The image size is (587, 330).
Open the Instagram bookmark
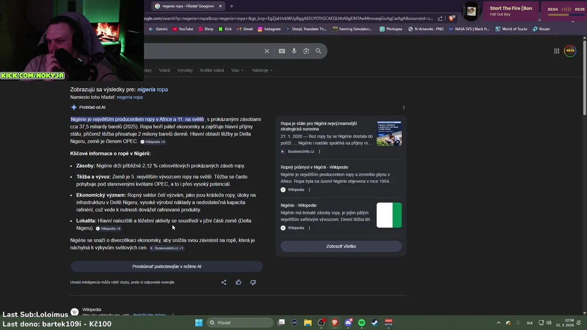(269, 29)
